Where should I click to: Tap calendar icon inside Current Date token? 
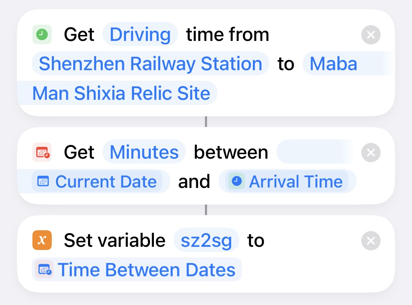(x=43, y=182)
